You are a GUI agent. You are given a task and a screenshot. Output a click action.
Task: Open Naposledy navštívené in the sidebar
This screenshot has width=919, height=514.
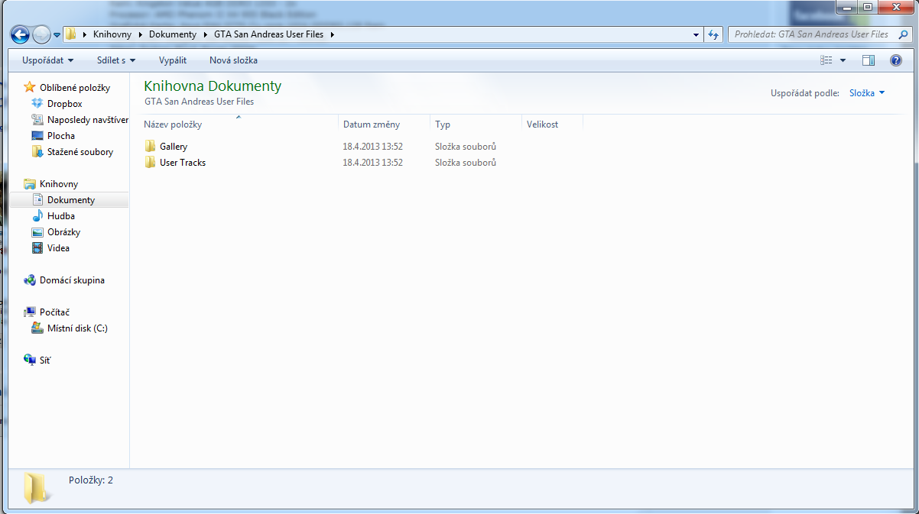pyautogui.click(x=87, y=119)
